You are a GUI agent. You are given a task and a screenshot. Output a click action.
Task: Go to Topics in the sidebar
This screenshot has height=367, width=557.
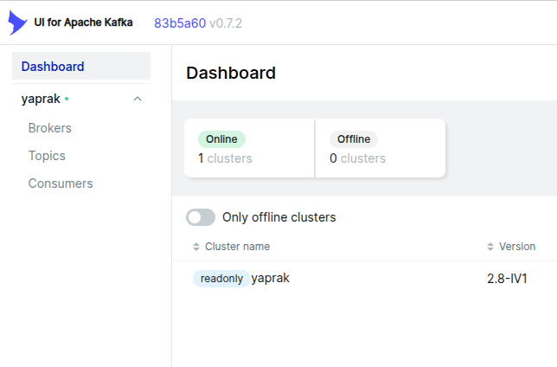point(47,156)
